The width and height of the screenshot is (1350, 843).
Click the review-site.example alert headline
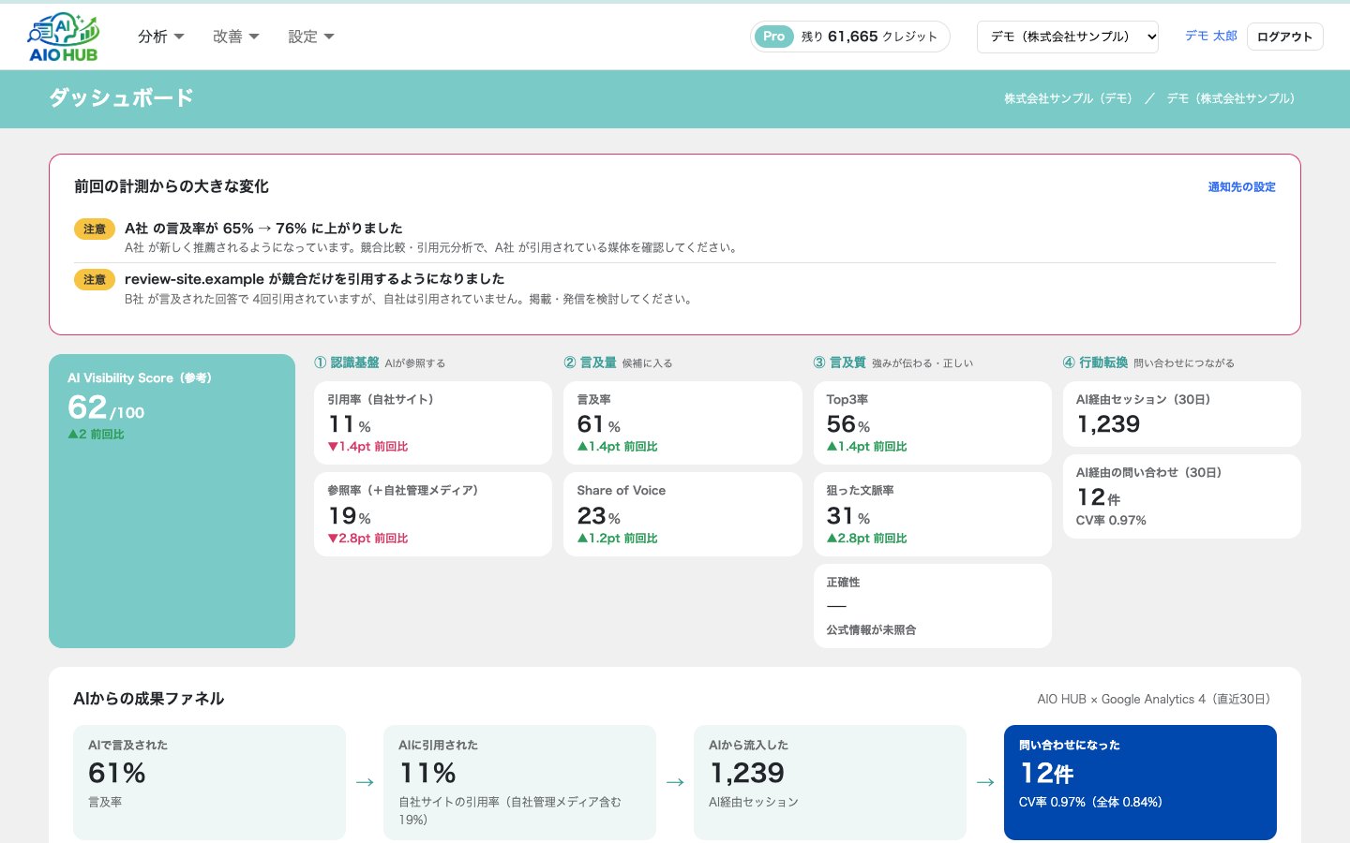tap(315, 278)
